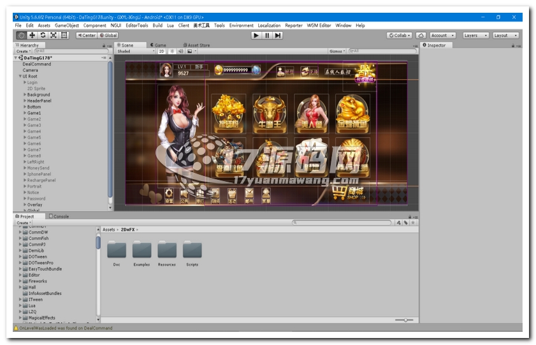Toggle 2D scene view mode
536x345 pixels.
pos(162,51)
